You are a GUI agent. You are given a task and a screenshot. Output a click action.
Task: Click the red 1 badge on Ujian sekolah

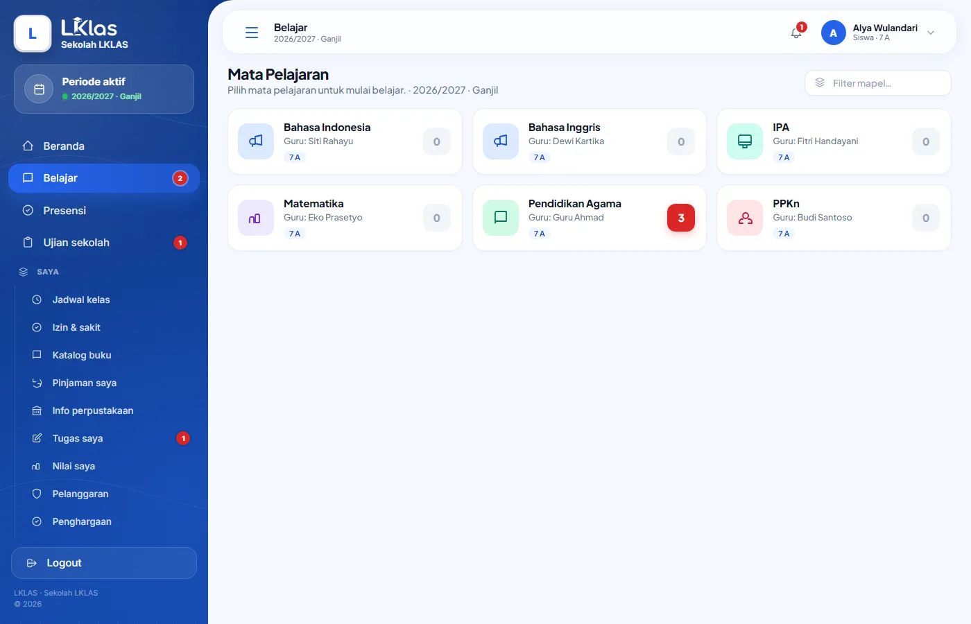pyautogui.click(x=180, y=243)
